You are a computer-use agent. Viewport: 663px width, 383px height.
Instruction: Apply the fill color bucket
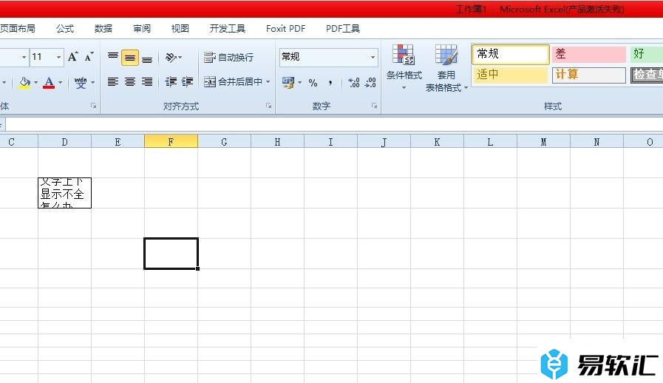pyautogui.click(x=24, y=83)
